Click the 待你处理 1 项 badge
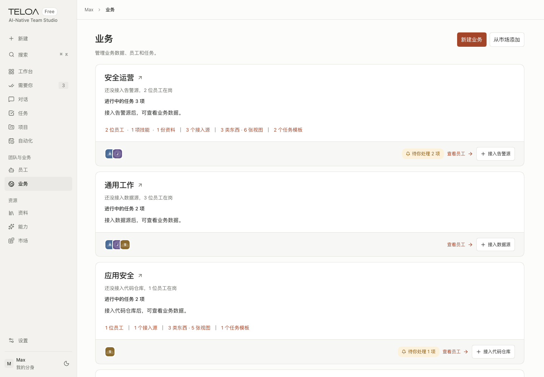 (x=418, y=352)
